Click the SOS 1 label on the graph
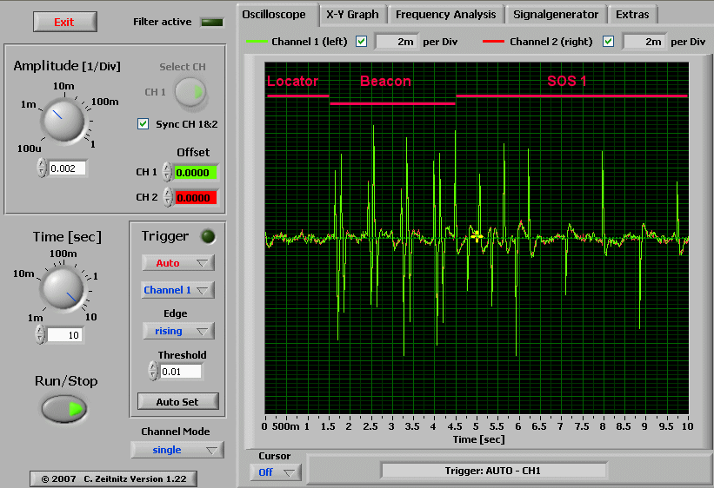This screenshot has height=488, width=714. pos(566,81)
